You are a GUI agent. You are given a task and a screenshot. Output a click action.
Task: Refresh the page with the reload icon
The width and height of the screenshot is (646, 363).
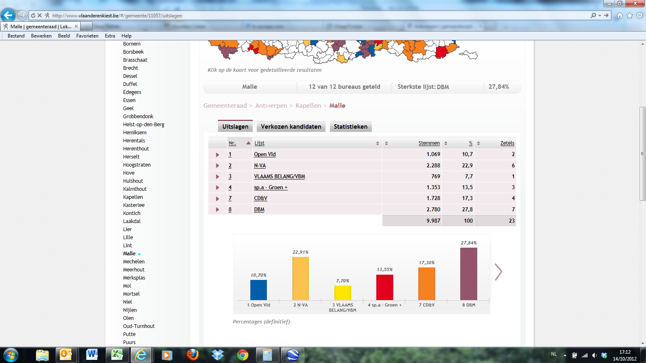point(33,15)
